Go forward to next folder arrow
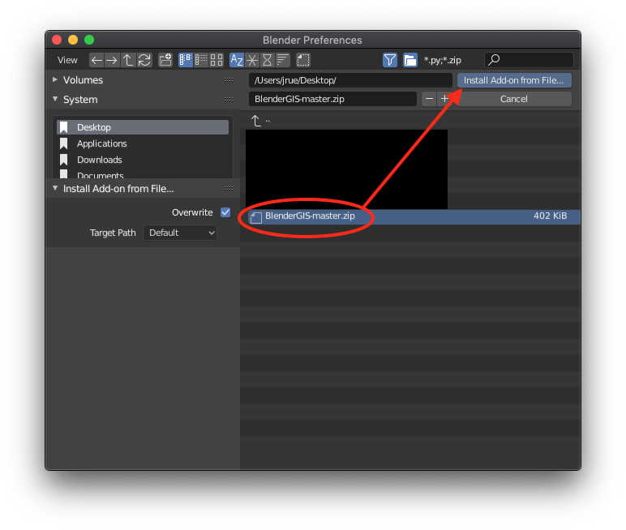This screenshot has width=626, height=530. 112,60
